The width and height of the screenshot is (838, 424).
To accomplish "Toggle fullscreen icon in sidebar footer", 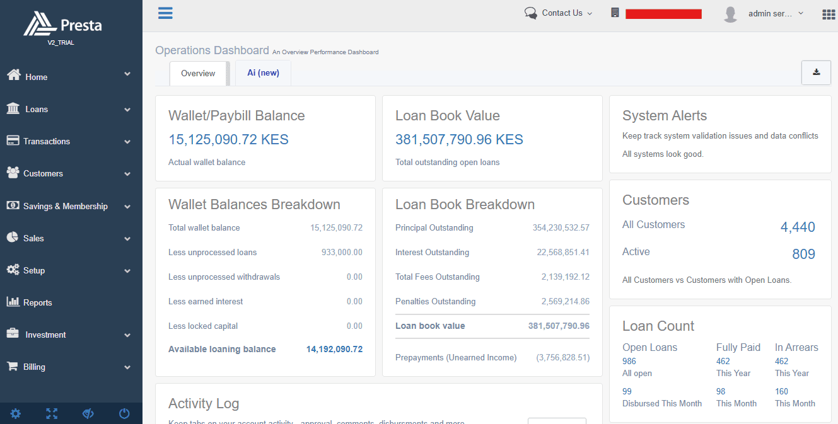I will 52,414.
